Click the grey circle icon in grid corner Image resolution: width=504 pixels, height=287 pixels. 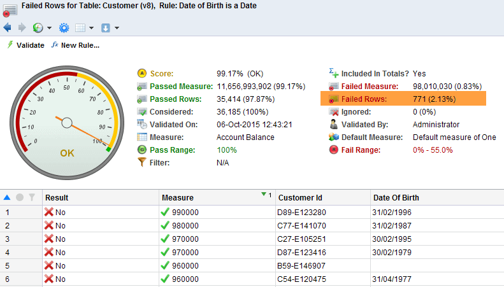(20, 197)
